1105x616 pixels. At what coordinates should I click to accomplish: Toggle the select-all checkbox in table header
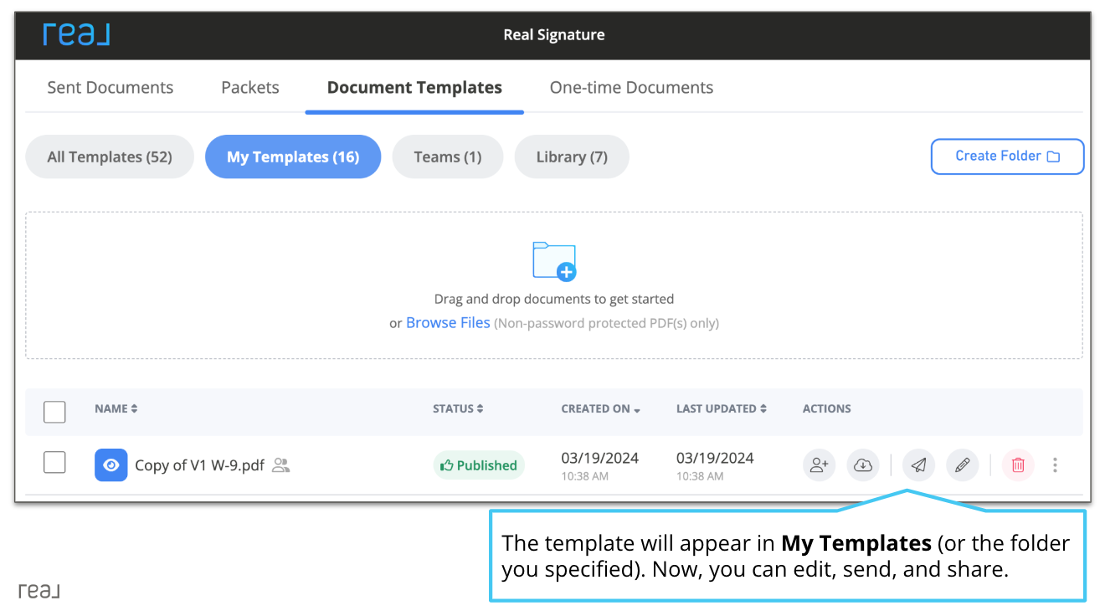[54, 412]
